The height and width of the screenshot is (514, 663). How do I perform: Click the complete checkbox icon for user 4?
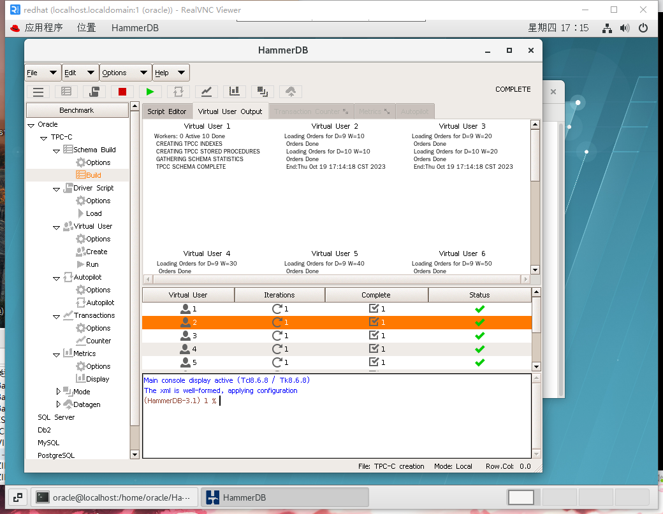click(374, 349)
